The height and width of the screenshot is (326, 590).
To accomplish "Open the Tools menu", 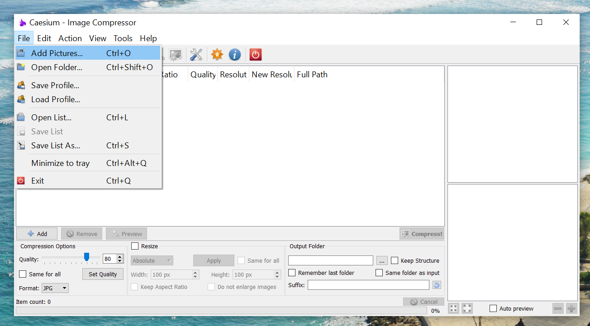I will click(x=123, y=38).
